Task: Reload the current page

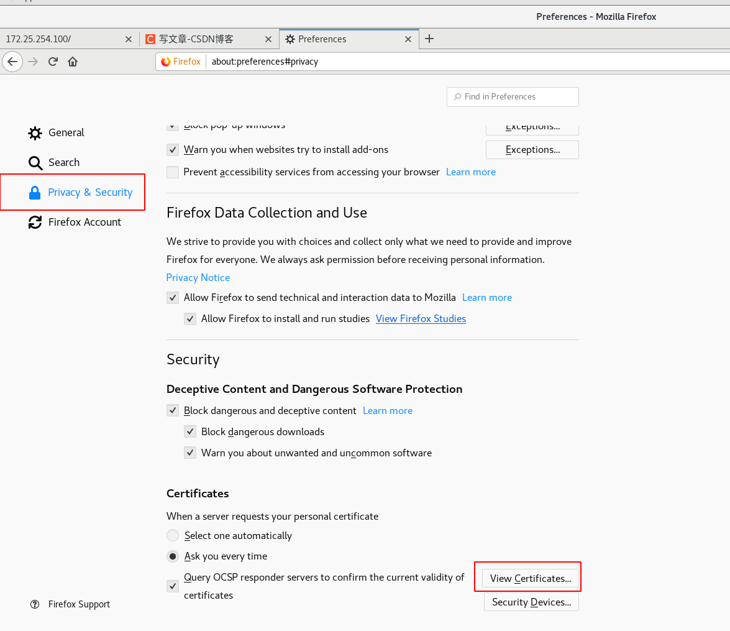Action: click(53, 62)
